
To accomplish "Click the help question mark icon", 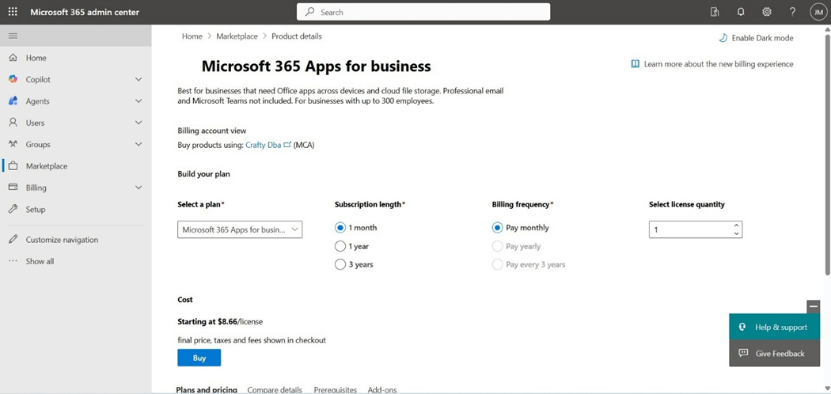I will [792, 12].
